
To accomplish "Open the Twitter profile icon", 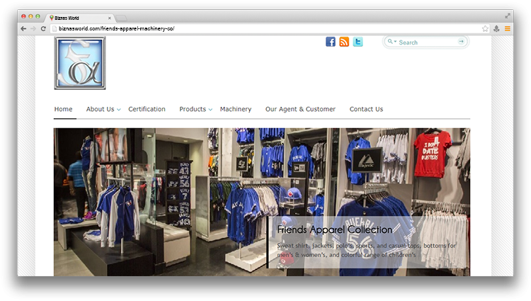I will point(358,42).
